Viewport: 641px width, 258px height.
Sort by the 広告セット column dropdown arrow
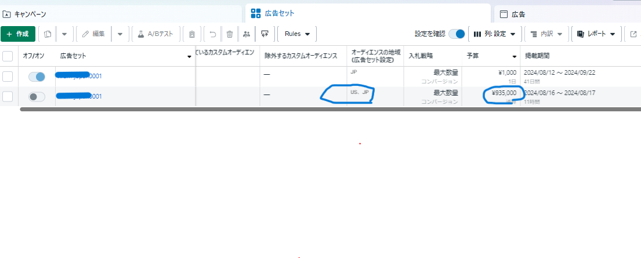pos(189,56)
